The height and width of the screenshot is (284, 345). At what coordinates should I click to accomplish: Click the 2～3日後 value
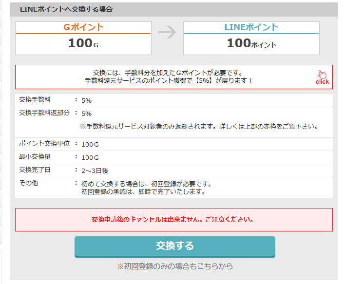[95, 170]
